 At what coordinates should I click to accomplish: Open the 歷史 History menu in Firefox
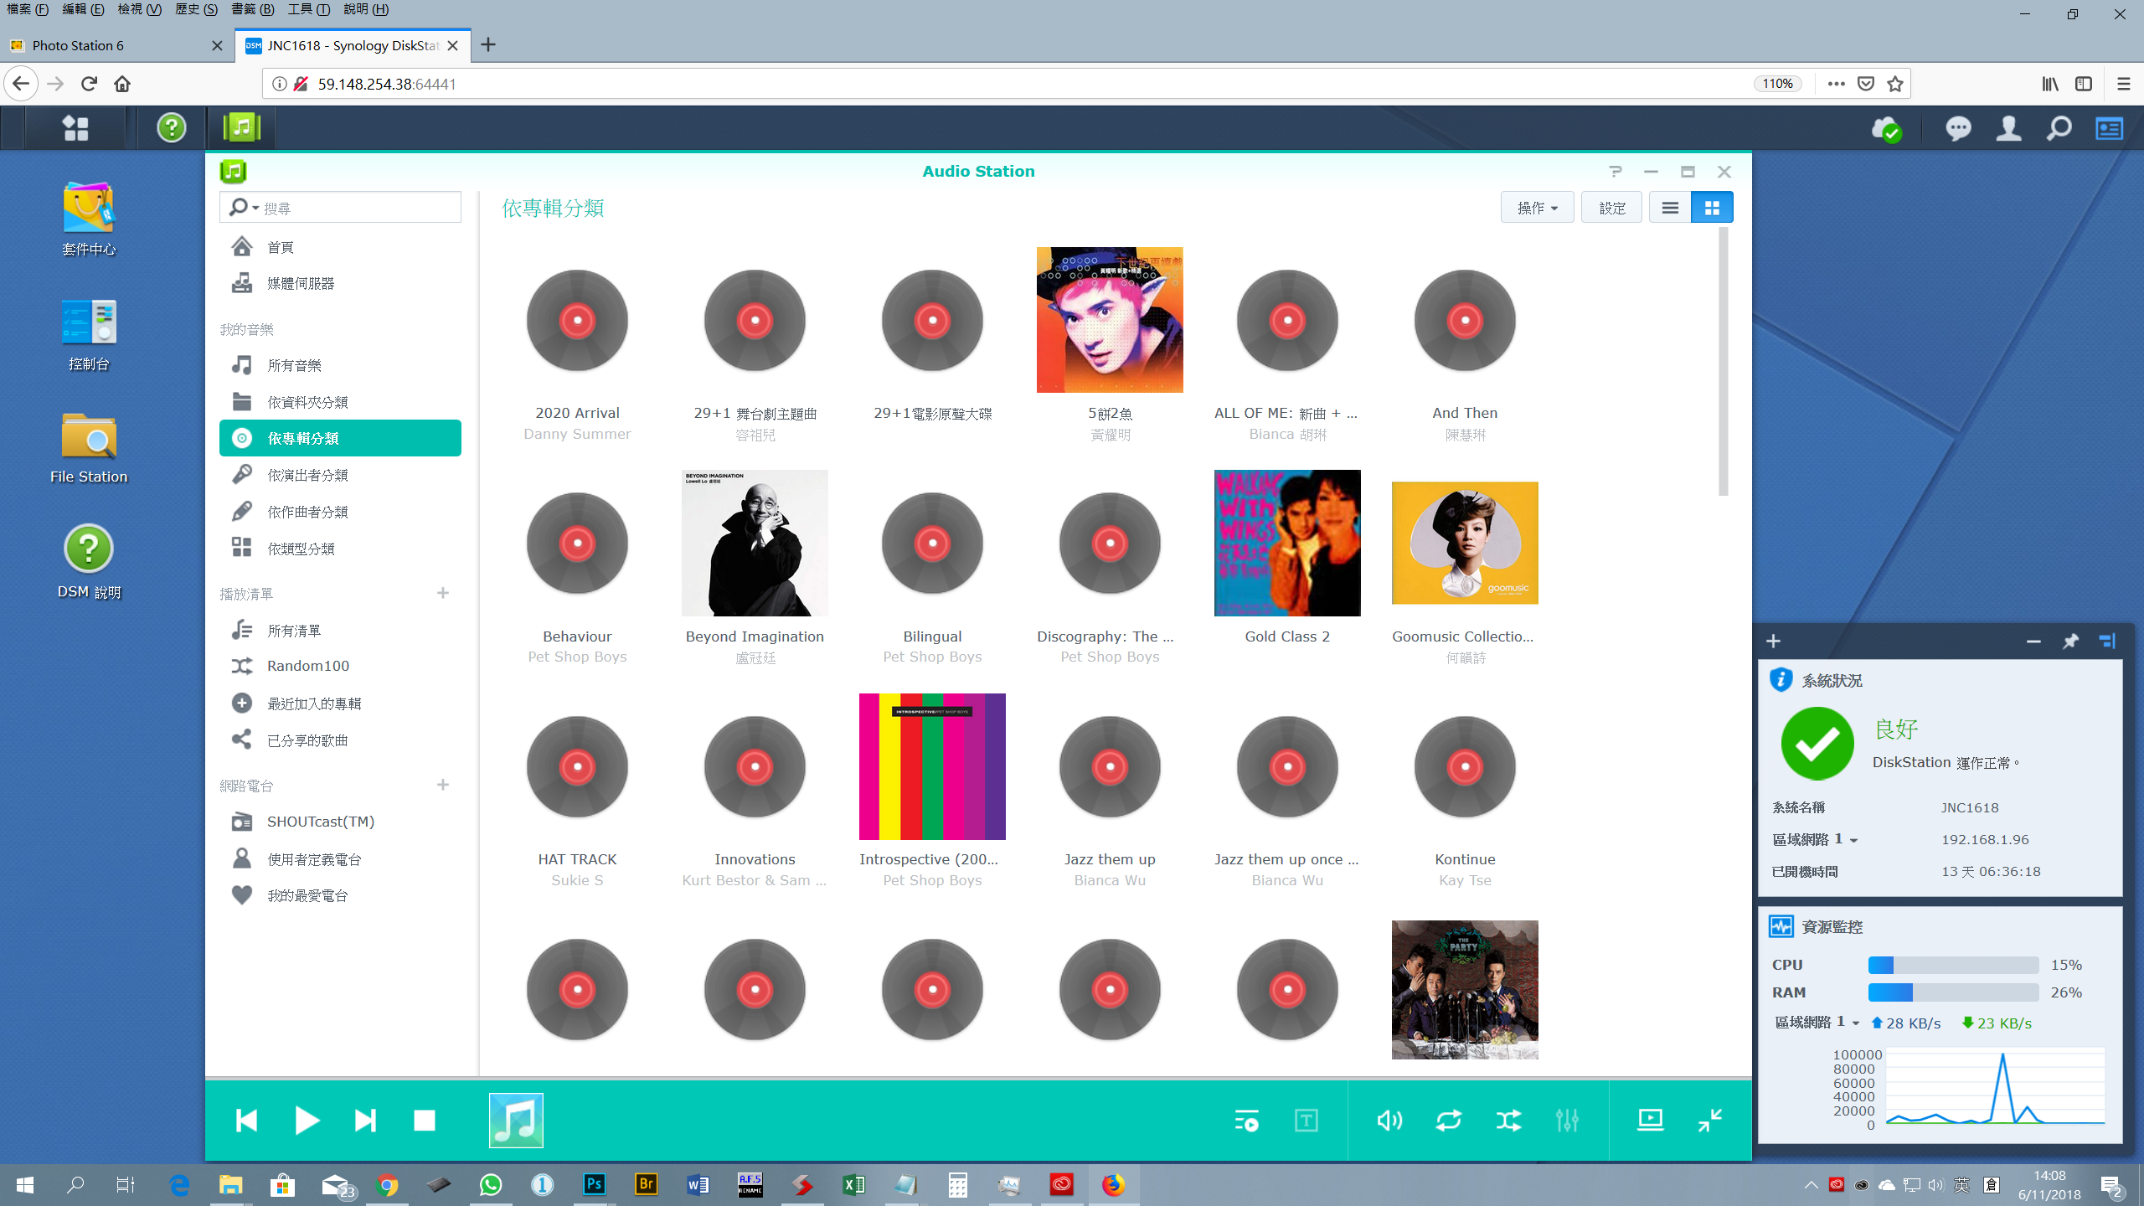[x=197, y=9]
